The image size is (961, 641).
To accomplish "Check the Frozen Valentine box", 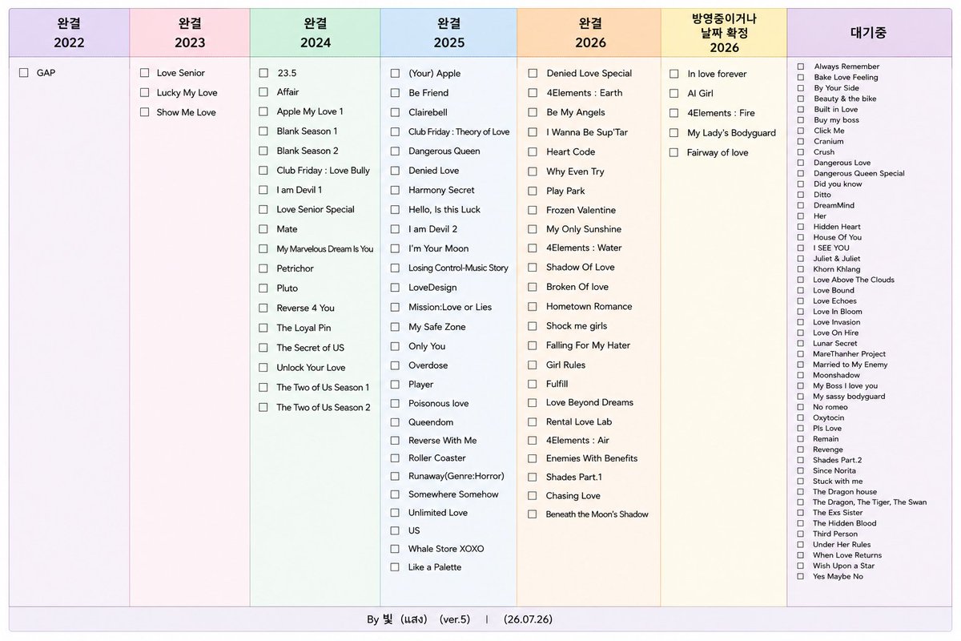I will click(x=533, y=211).
